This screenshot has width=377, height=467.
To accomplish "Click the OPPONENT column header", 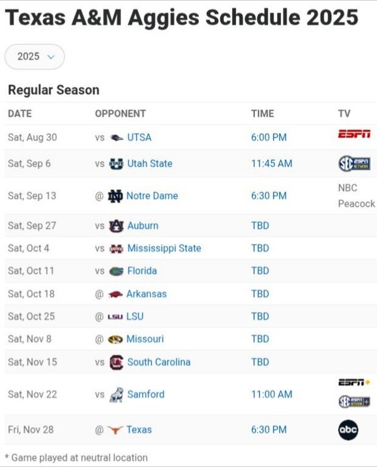I will tap(120, 113).
